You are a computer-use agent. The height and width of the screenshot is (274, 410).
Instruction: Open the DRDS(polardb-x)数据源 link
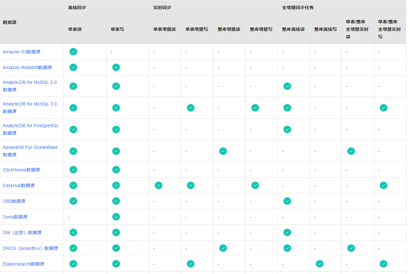click(30, 248)
